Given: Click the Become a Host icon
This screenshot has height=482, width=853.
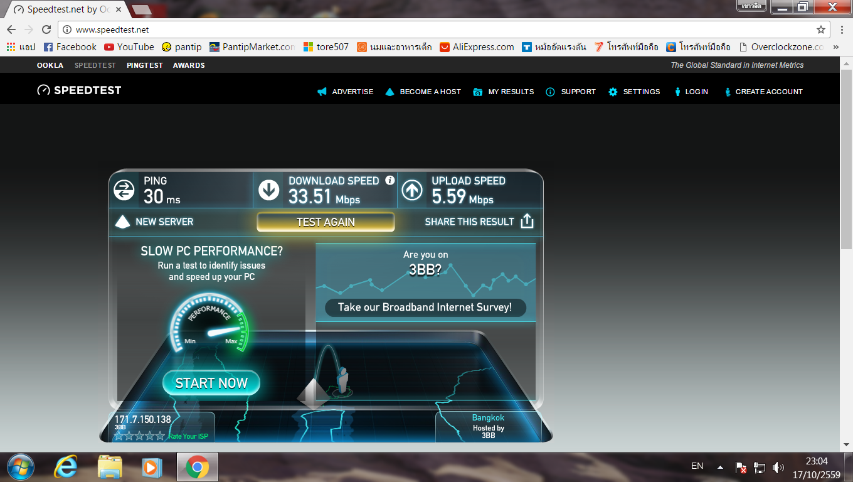Looking at the screenshot, I should (x=389, y=92).
